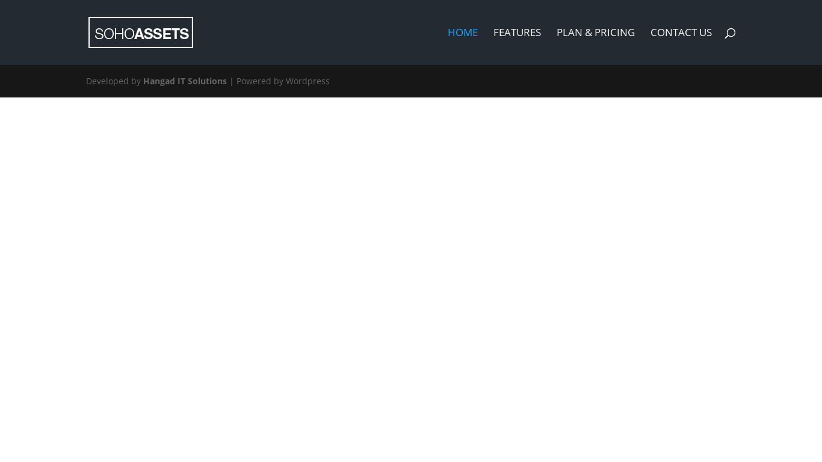The height and width of the screenshot is (462, 822).
Task: Click the SOHOASSETS logo
Action: pos(141,32)
